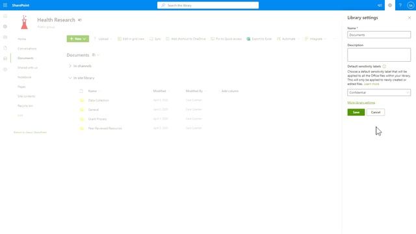Open the Health Research site title

(56, 20)
